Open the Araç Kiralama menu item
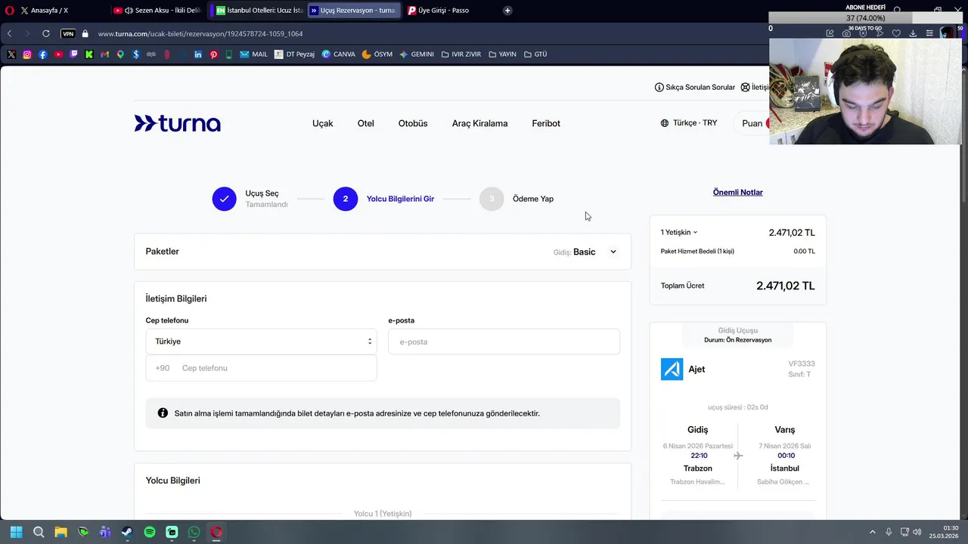The image size is (968, 544). coord(479,123)
